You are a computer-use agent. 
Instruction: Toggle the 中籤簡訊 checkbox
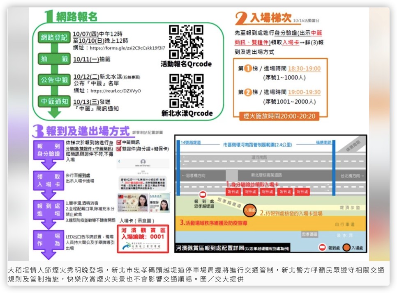point(119,143)
